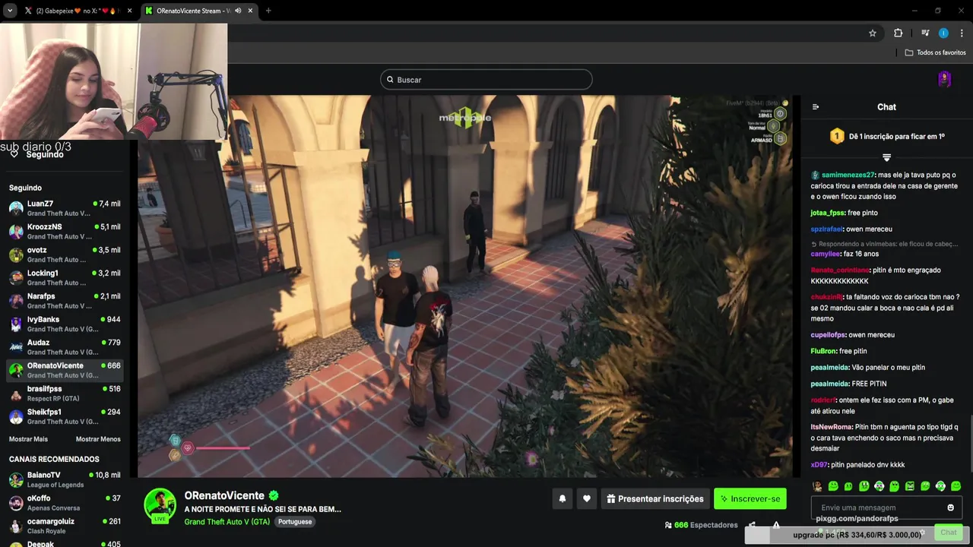Select ORenatoVicente in sidebar list

point(65,371)
